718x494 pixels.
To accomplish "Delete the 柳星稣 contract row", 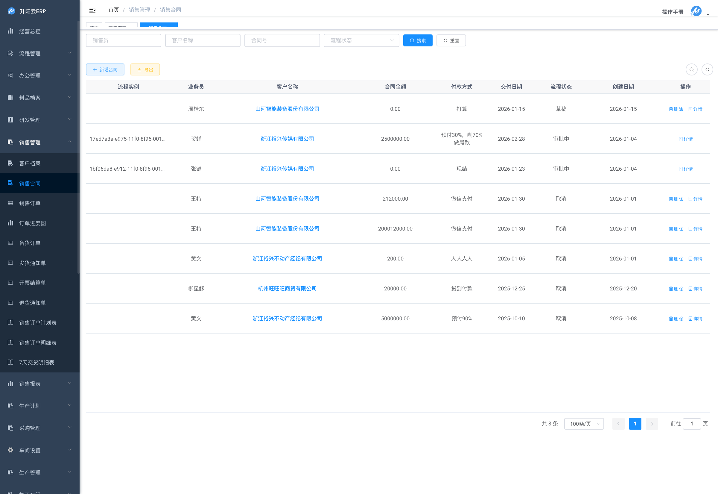I will coord(676,289).
